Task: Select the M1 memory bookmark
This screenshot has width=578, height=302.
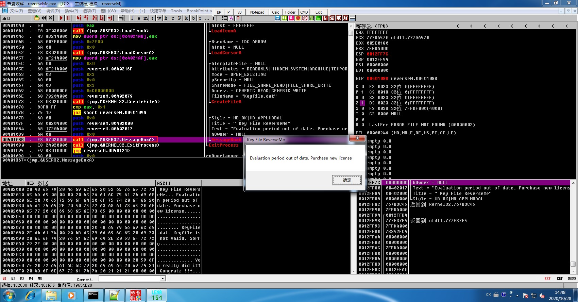Action: [x=4, y=279]
